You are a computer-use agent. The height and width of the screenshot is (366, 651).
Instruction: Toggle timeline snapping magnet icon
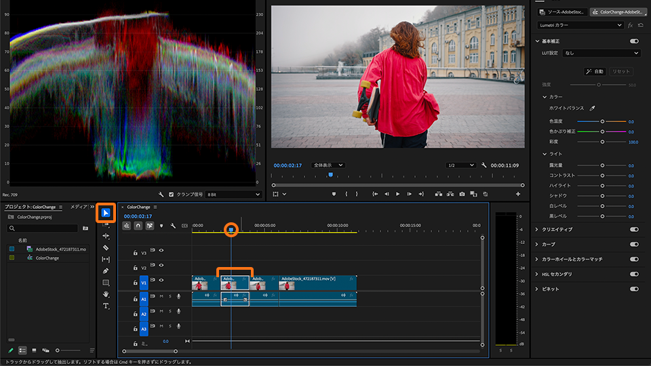(138, 226)
